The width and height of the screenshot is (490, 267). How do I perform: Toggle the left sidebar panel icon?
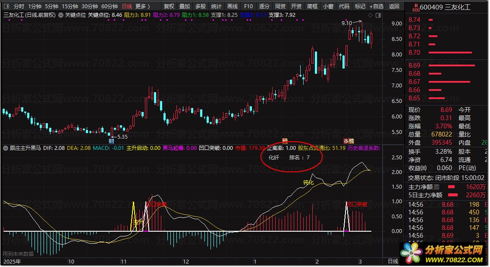tap(6, 6)
